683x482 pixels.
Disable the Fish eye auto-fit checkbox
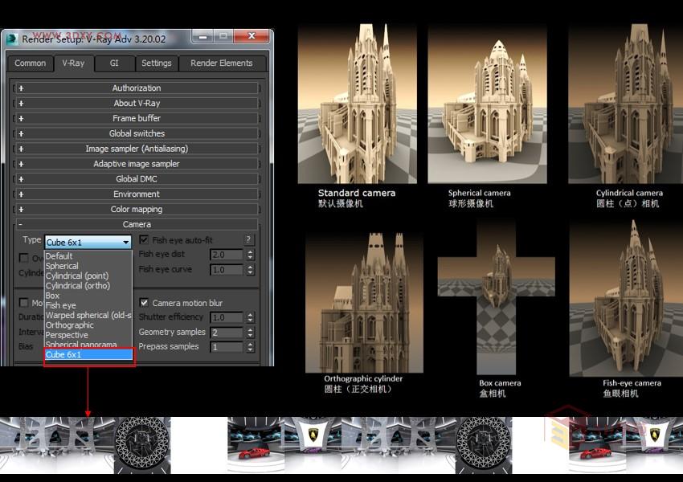143,239
